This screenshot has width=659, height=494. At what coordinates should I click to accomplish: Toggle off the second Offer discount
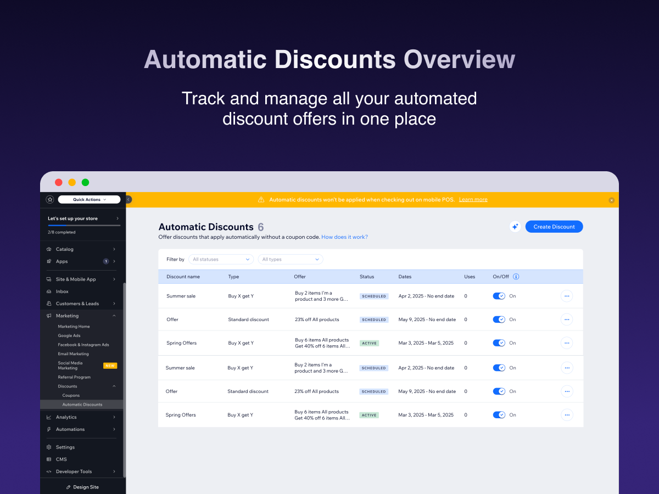[x=499, y=391]
